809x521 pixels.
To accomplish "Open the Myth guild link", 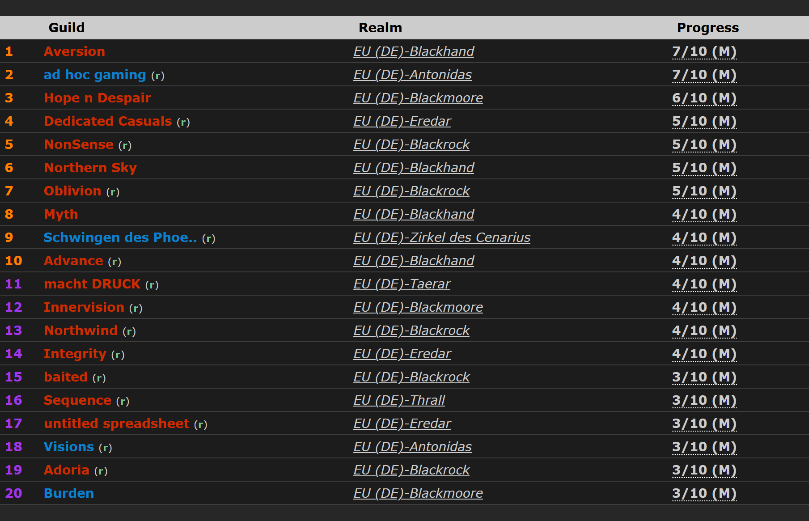I will [x=61, y=214].
